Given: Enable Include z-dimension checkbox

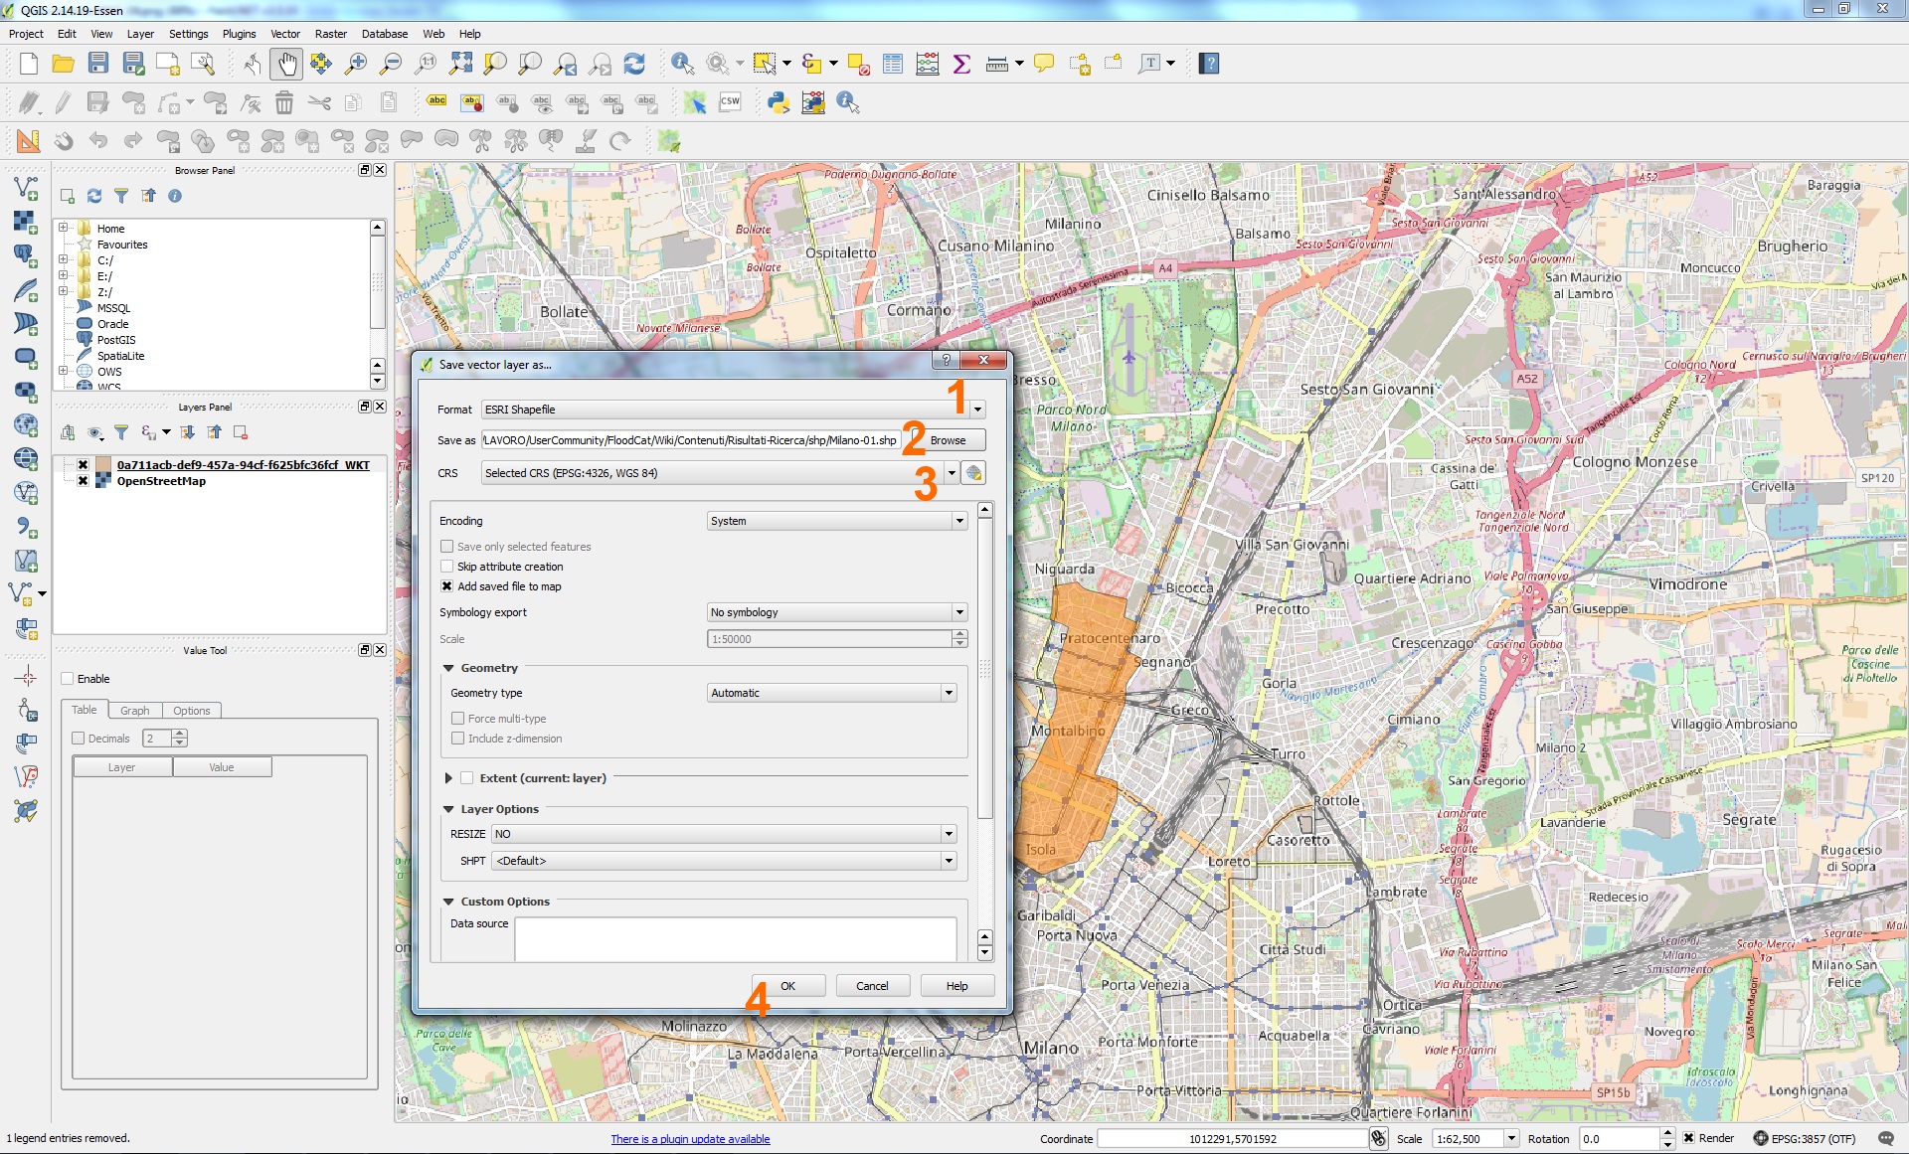Looking at the screenshot, I should click(458, 739).
